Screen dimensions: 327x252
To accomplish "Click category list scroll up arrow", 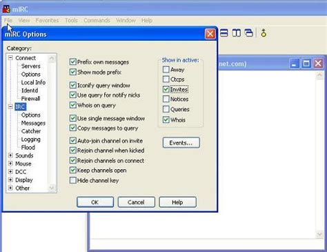I will 52,58.
